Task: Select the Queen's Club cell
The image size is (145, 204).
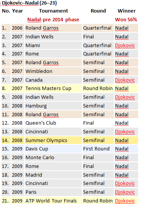Action: (x=54, y=123)
